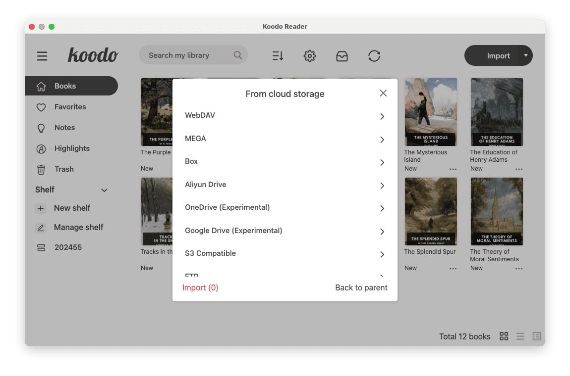Viewport: 570px width, 376px height.
Task: Expand the S3 Compatible chevron
Action: point(382,254)
